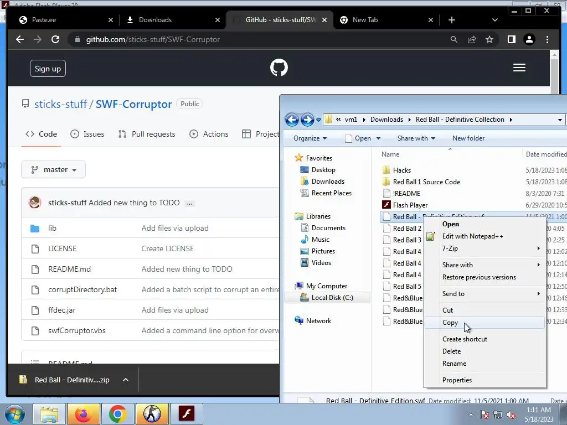
Task: Click the search magnifier in address bar
Action: pyautogui.click(x=454, y=39)
